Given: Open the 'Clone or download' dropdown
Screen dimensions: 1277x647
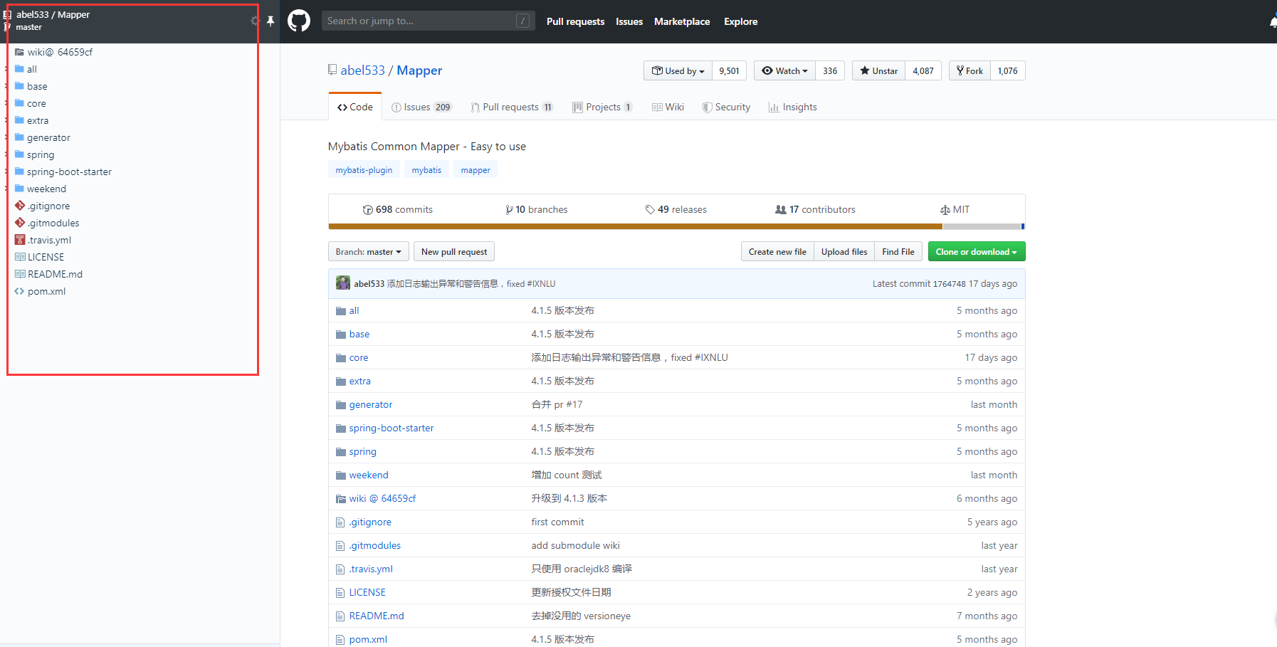Looking at the screenshot, I should point(977,252).
